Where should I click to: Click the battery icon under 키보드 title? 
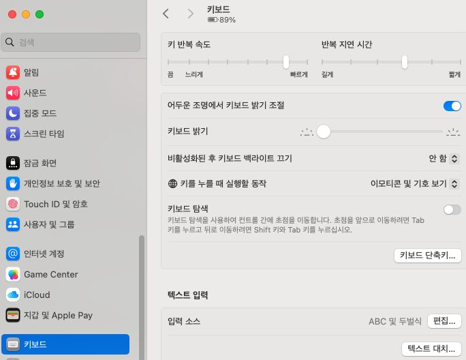[213, 20]
